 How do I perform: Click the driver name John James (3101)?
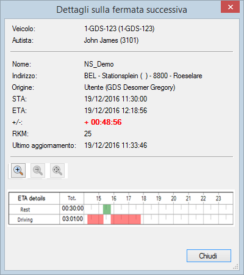111,40
